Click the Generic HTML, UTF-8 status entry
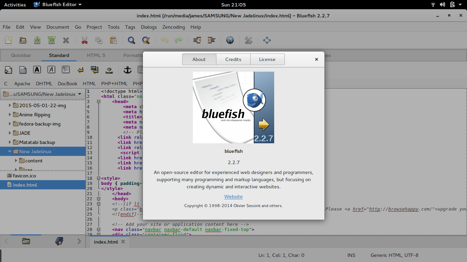Screen dimensions: 467x262 394,255
